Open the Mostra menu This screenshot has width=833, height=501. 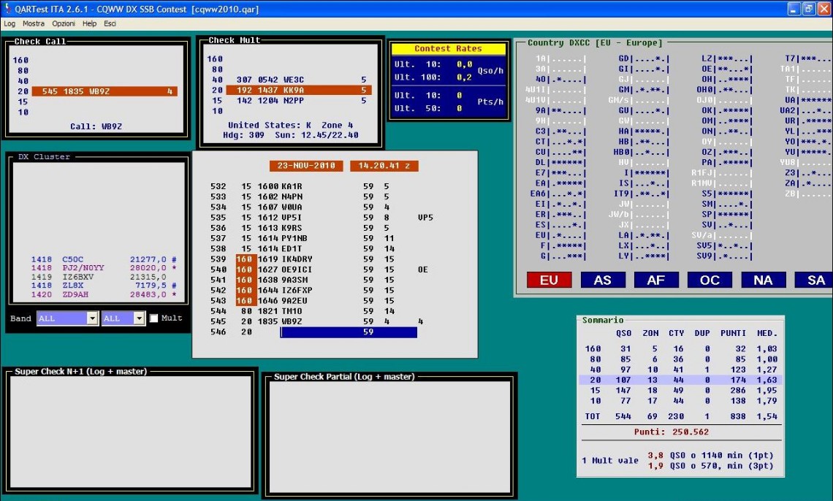point(34,23)
